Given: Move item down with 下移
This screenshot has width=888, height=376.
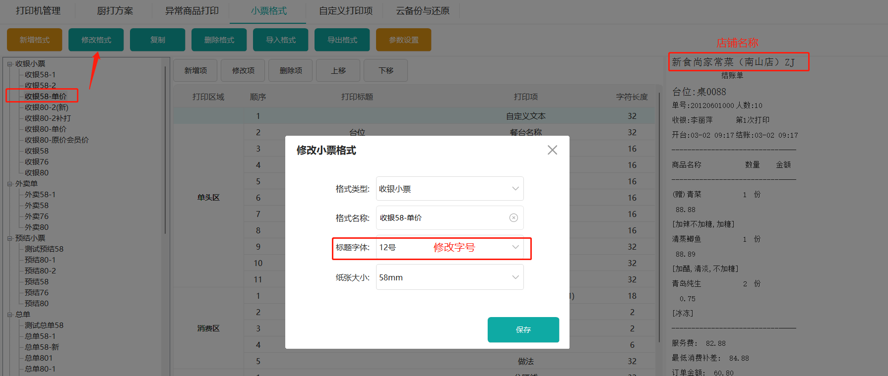Looking at the screenshot, I should click(x=386, y=71).
